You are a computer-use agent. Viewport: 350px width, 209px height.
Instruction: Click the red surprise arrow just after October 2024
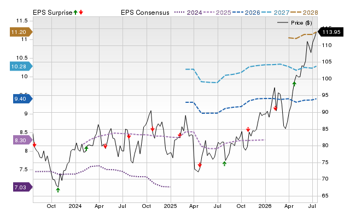[153, 129]
